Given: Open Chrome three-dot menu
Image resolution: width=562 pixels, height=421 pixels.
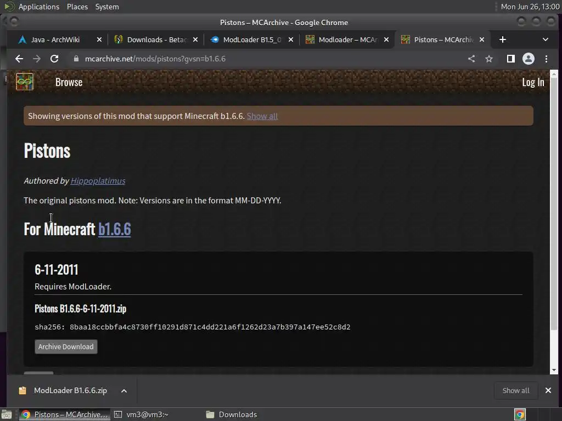Looking at the screenshot, I should (546, 59).
